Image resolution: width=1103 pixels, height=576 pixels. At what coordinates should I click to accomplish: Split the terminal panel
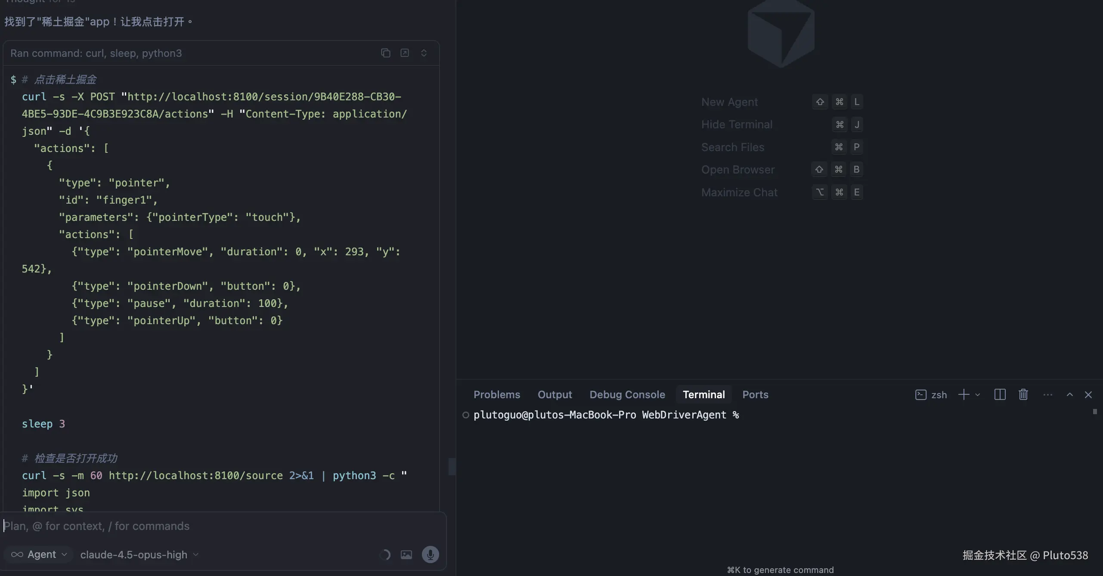coord(1000,394)
